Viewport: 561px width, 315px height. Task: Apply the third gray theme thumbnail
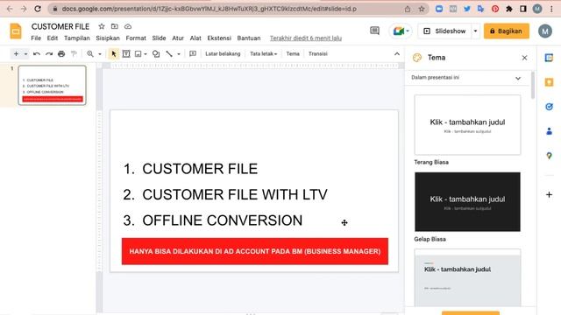coord(467,277)
